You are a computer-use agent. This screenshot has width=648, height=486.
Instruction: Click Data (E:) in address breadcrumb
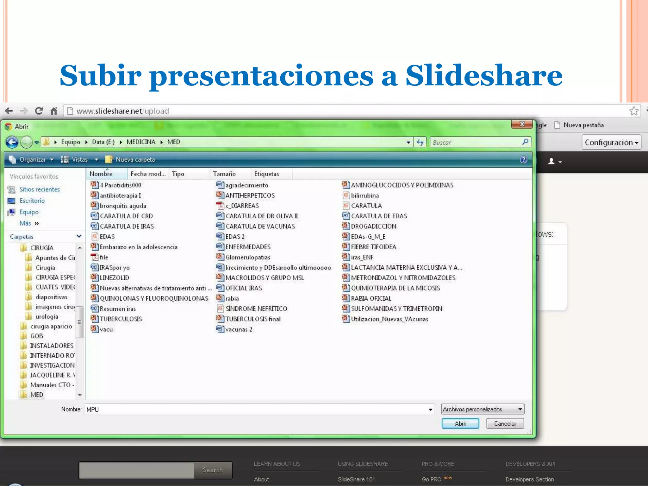103,142
